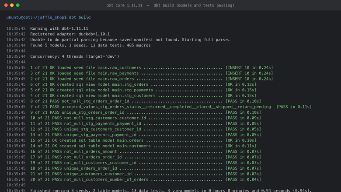Click the 'Found 5 models, 3 seeds' line
341x192 pixels.
click(x=90, y=45)
